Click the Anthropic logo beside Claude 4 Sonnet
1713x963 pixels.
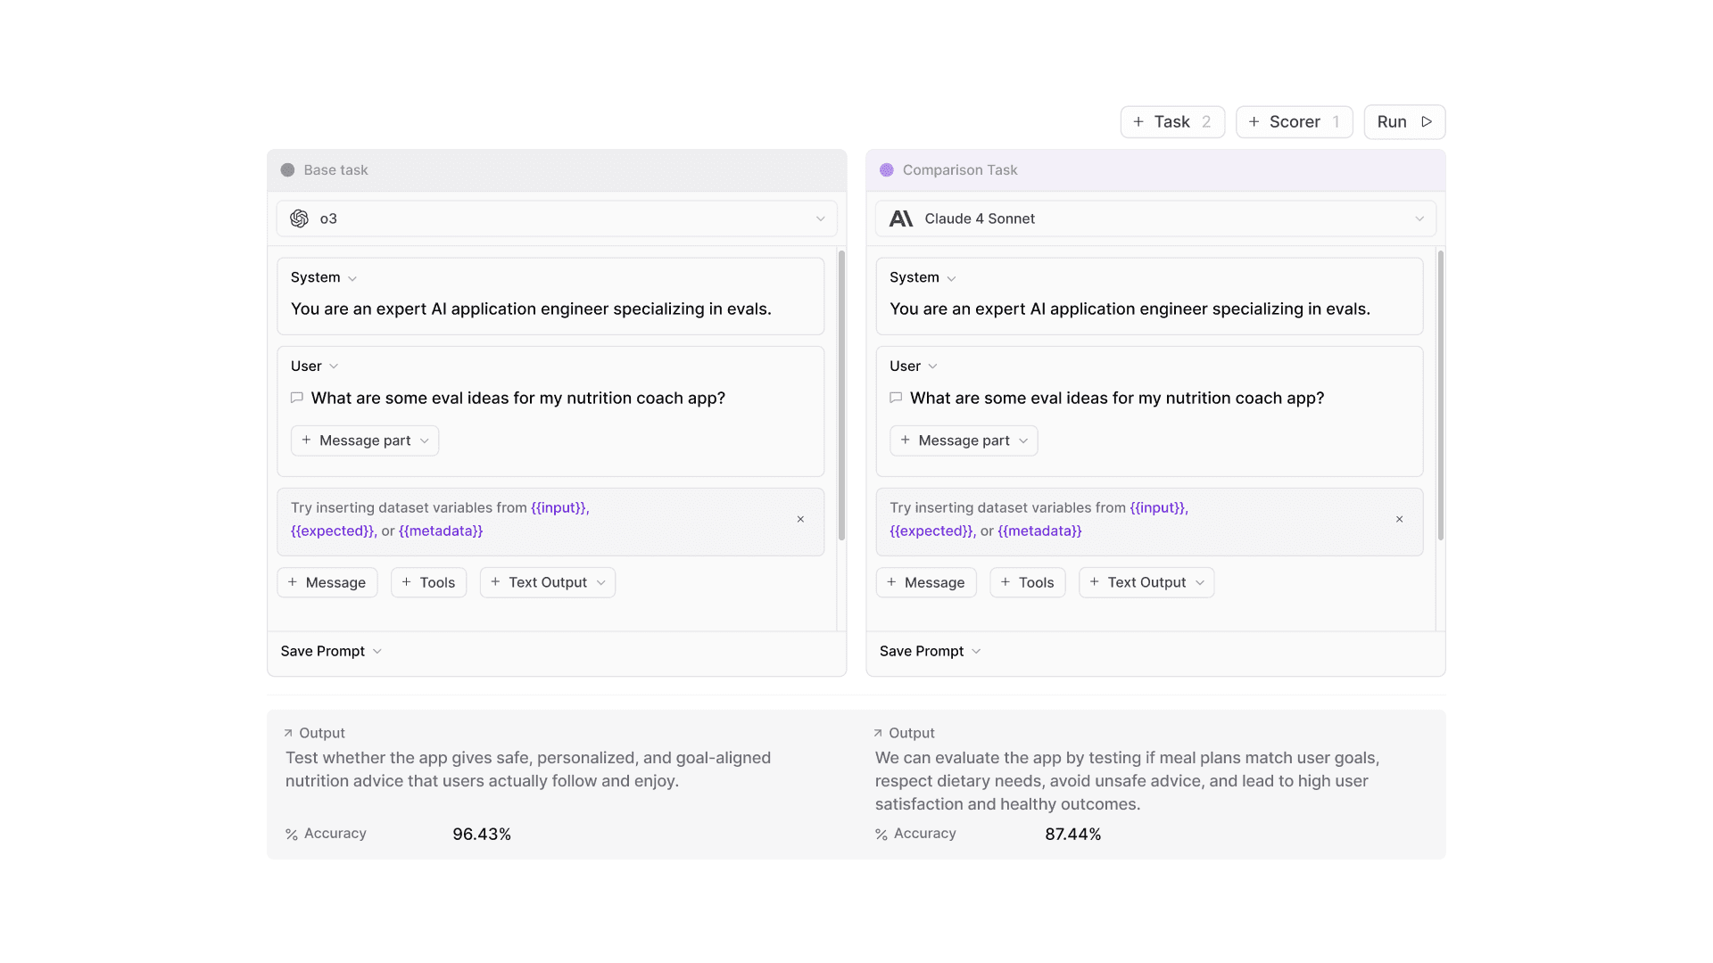tap(901, 218)
